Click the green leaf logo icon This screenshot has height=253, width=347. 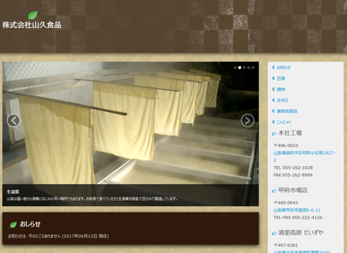click(x=33, y=15)
